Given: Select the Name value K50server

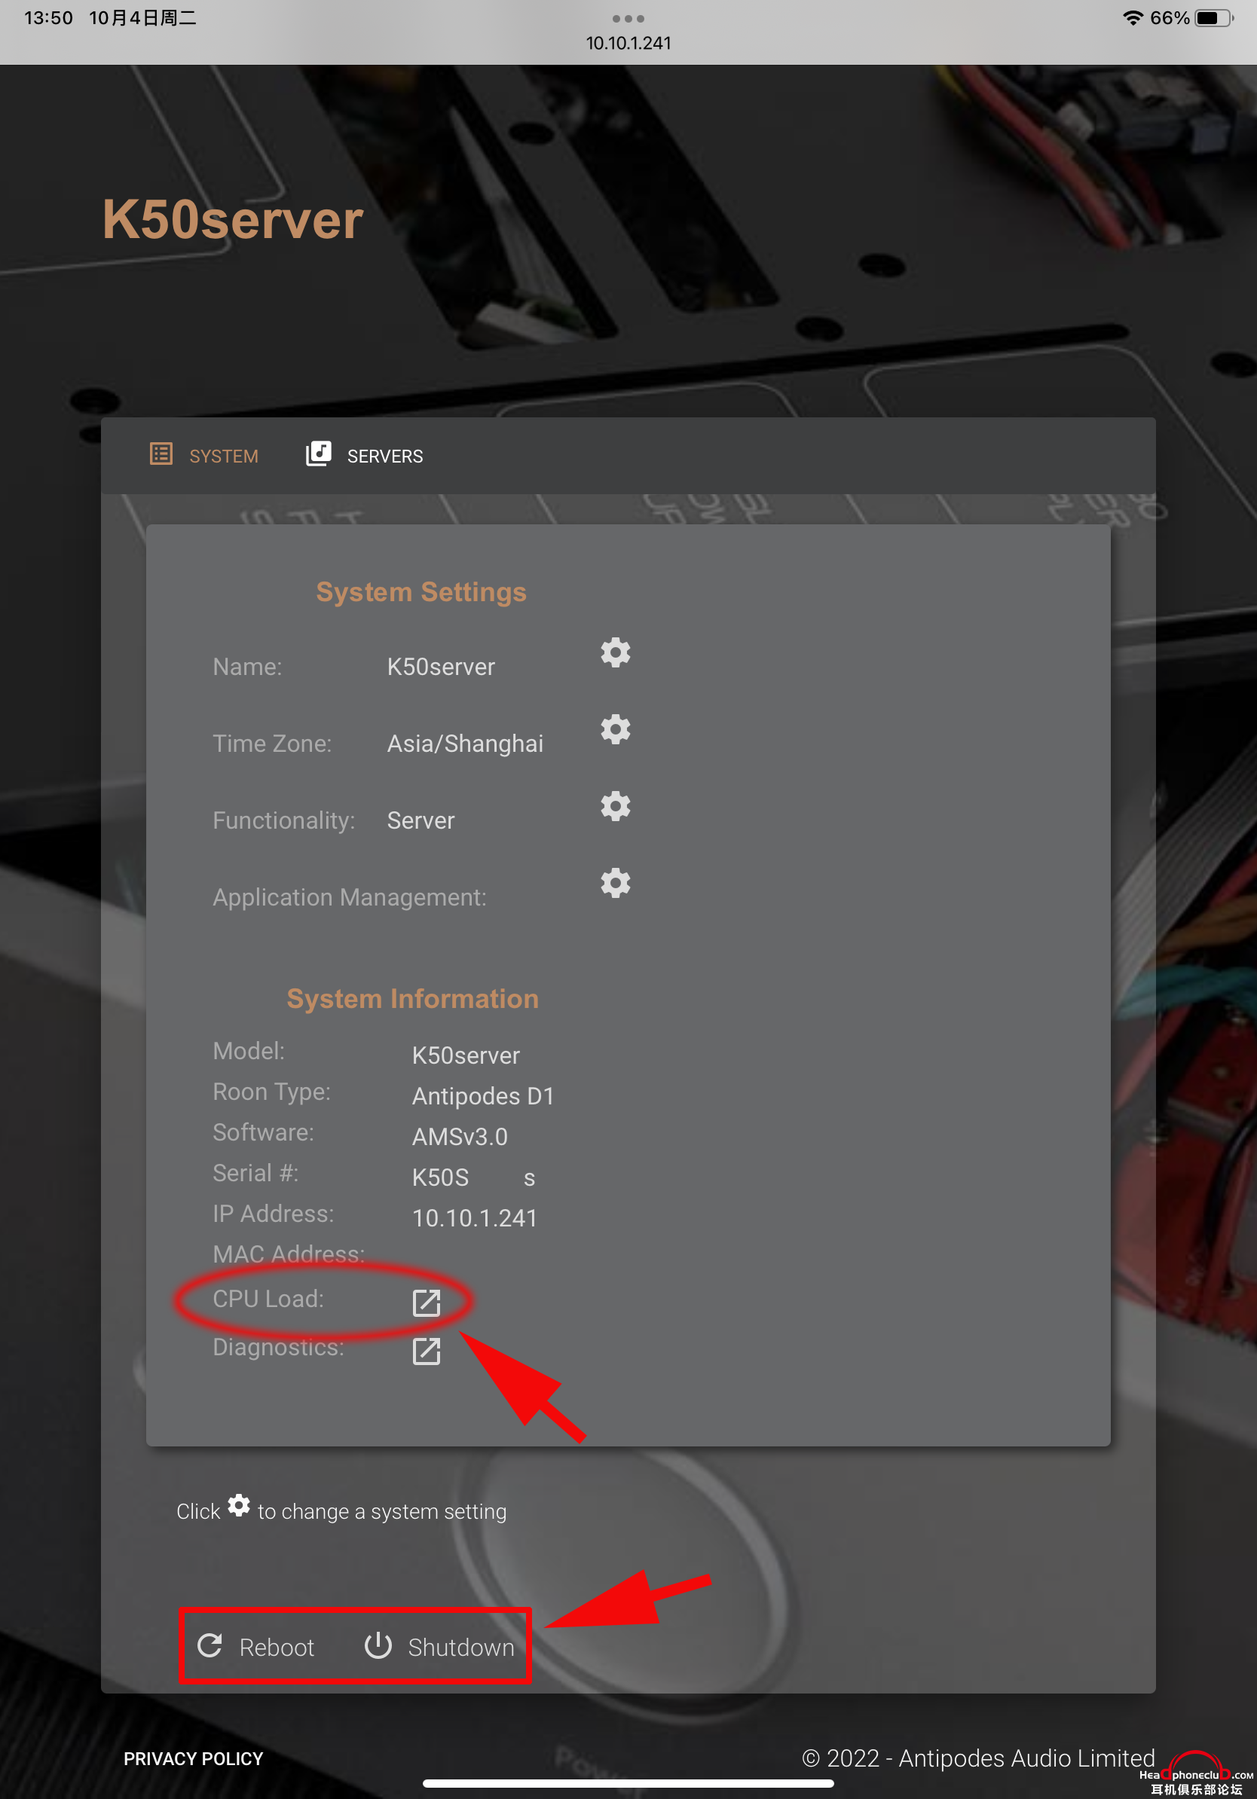Looking at the screenshot, I should (x=441, y=667).
